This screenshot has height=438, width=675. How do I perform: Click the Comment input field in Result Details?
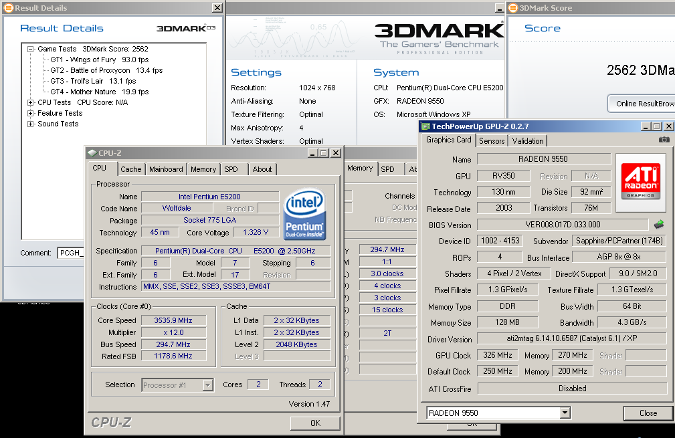[x=71, y=253]
